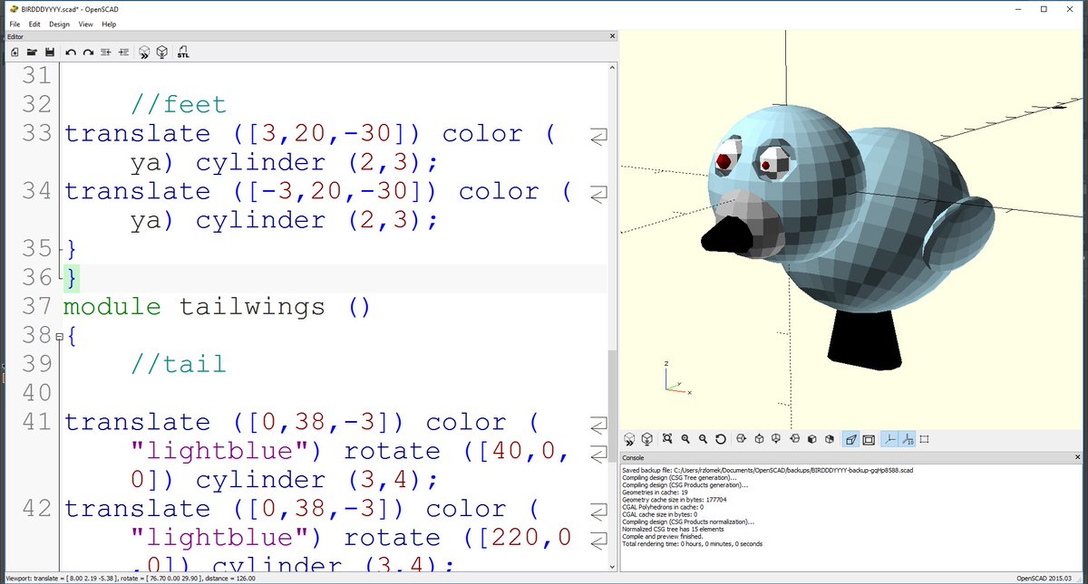
Task: Render the design from editor toolbar
Action: pyautogui.click(x=161, y=53)
